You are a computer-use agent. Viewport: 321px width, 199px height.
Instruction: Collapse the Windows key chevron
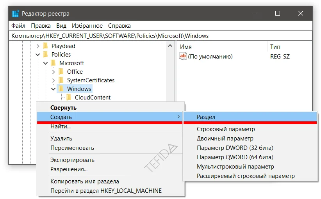point(53,89)
